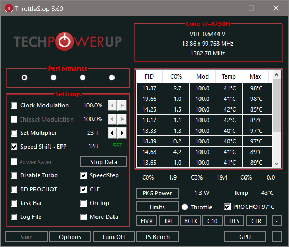The image size is (289, 247).
Task: Uncheck Speed Shift - EPP
Action: coord(14,147)
